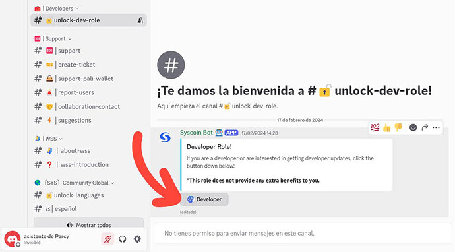Collapse the (SYS) Community Global category
The width and height of the screenshot is (455, 252).
[75, 183]
